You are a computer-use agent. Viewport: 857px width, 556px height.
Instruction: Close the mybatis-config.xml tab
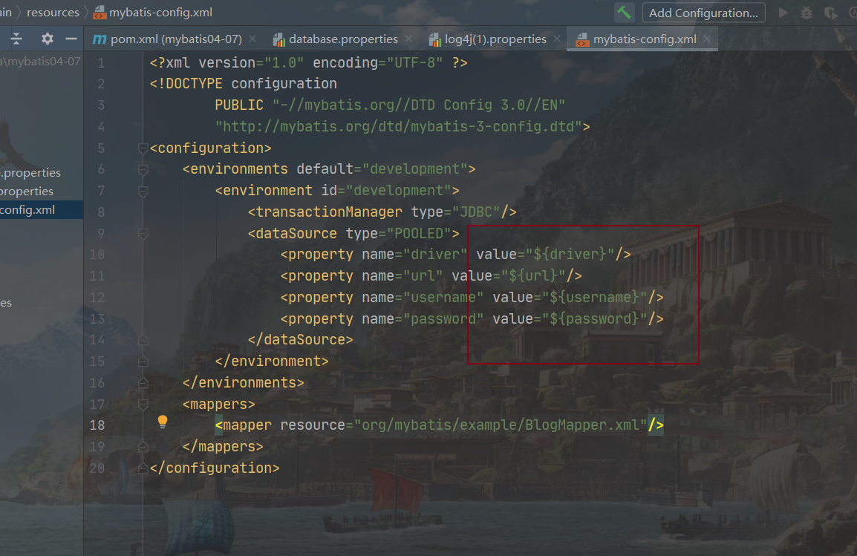[707, 39]
